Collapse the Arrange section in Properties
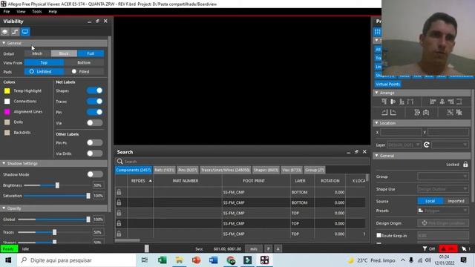Viewport: 475px width, 267px height. (x=376, y=93)
